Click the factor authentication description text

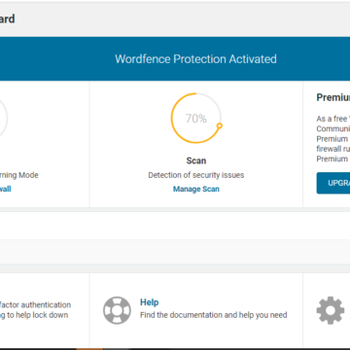[x=35, y=310]
